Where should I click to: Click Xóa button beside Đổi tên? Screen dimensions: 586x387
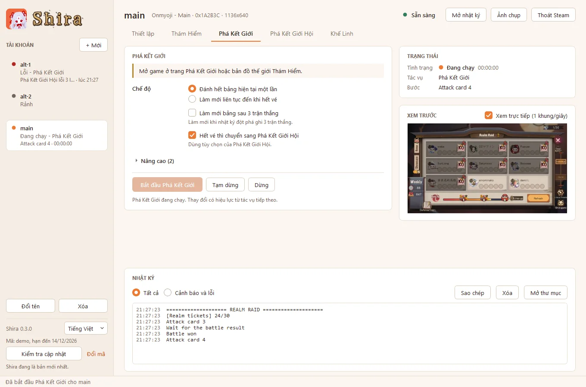point(83,306)
